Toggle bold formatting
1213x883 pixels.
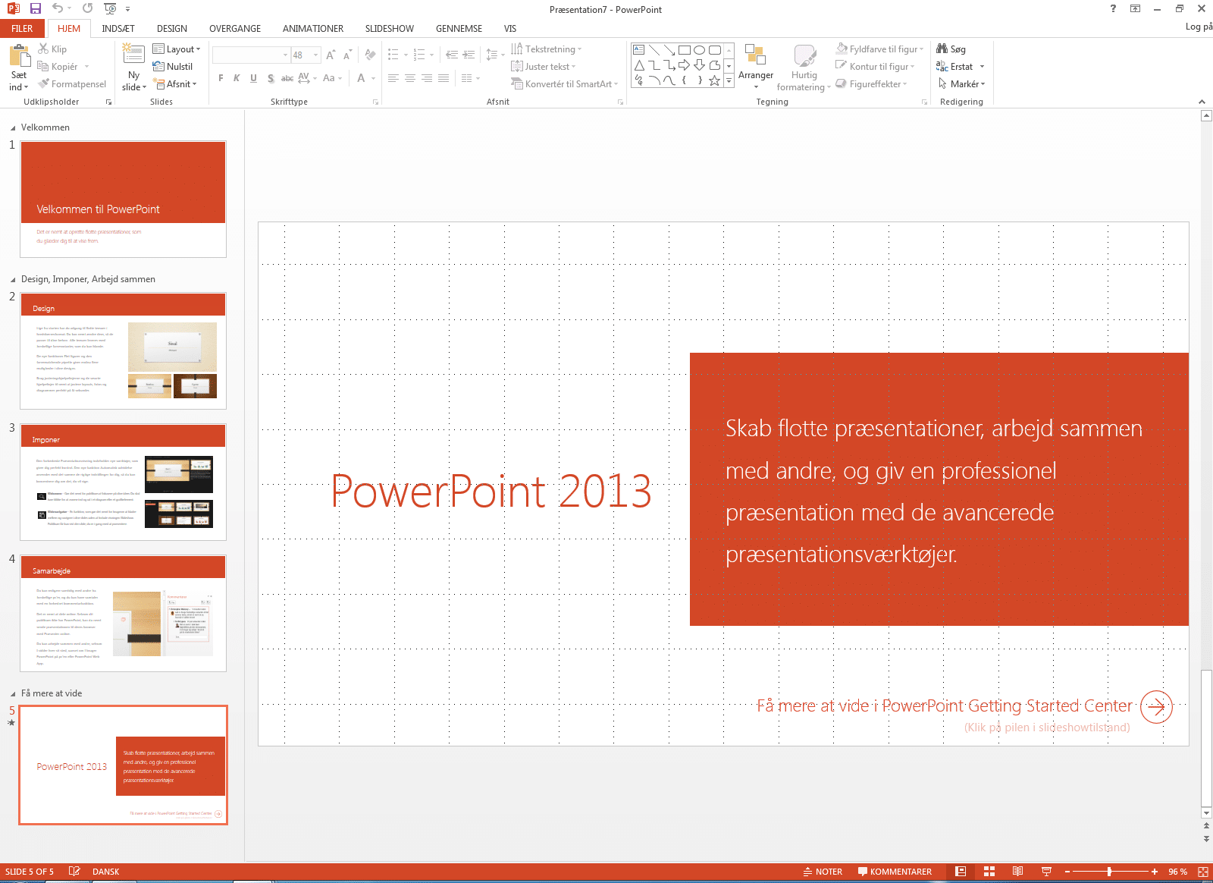tap(221, 78)
